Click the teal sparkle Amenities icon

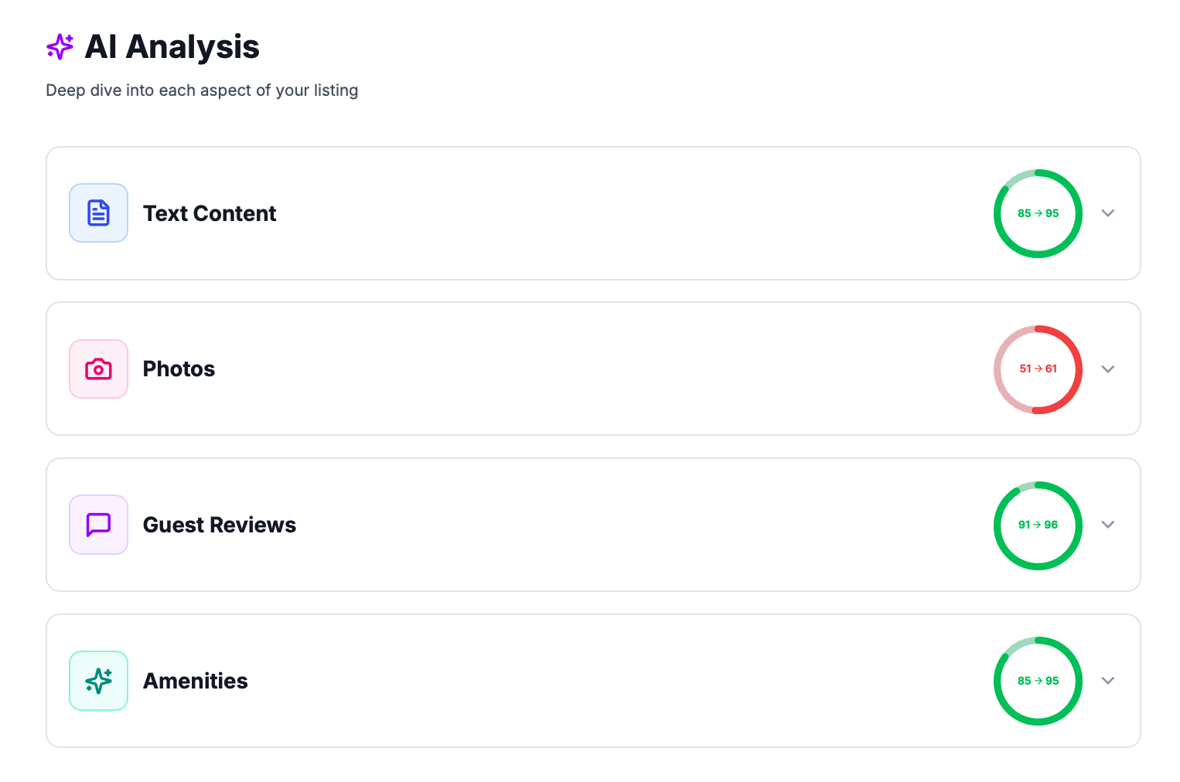[98, 681]
